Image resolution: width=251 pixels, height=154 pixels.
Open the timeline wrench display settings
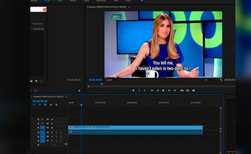click(x=56, y=105)
